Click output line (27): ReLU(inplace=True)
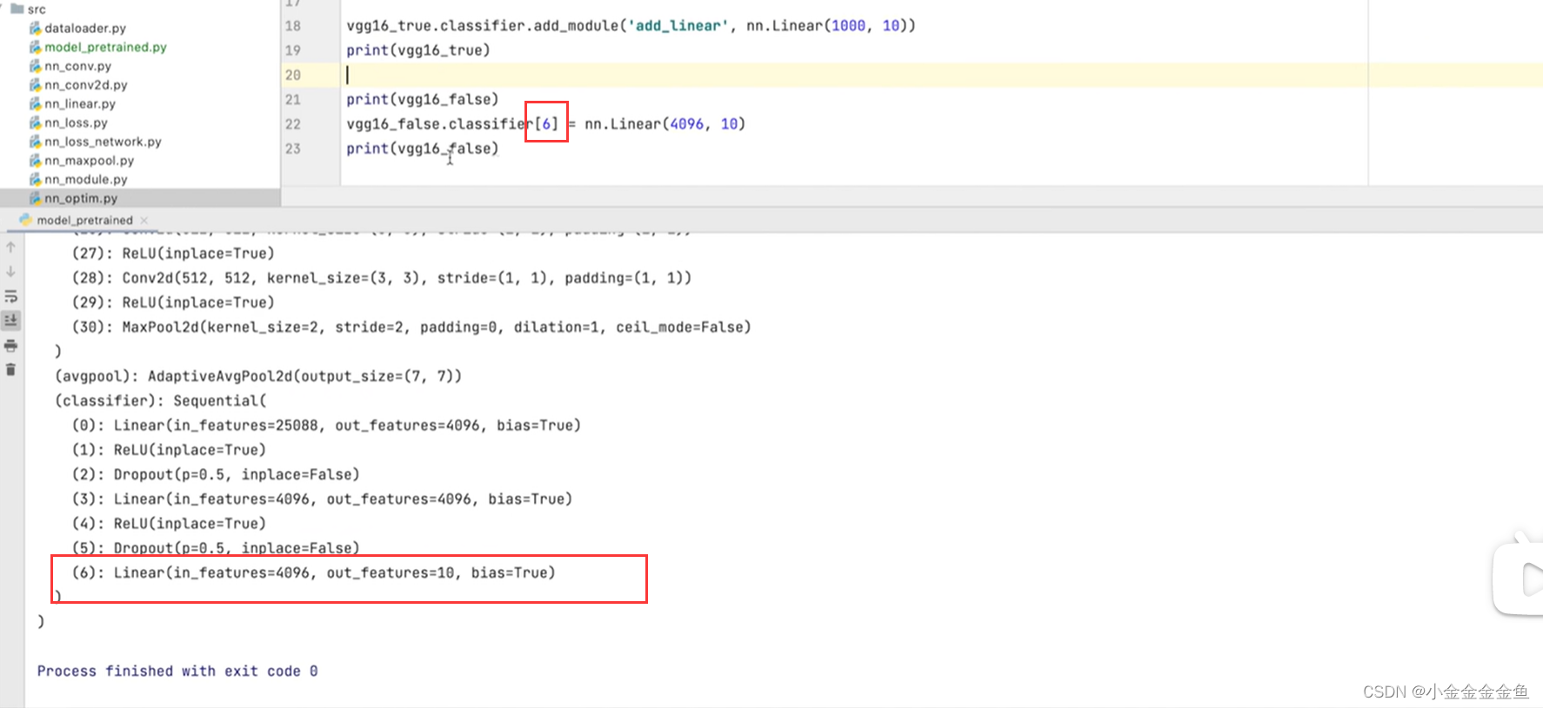The width and height of the screenshot is (1543, 708). [173, 254]
